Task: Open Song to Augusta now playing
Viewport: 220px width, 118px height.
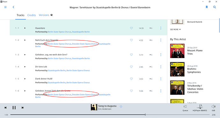Action: [x=107, y=106]
